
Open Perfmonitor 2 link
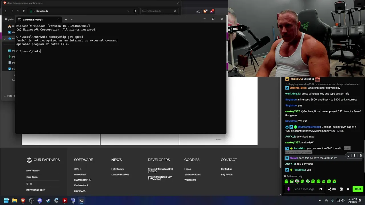point(81,185)
